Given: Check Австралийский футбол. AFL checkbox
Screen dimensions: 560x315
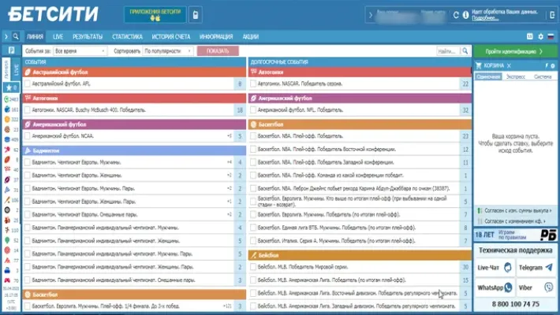Looking at the screenshot, I should pyautogui.click(x=28, y=83).
